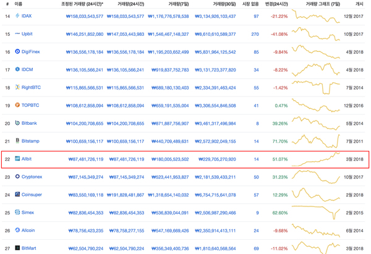Click BitMart market count 69
371x254 pixels.
(x=256, y=248)
